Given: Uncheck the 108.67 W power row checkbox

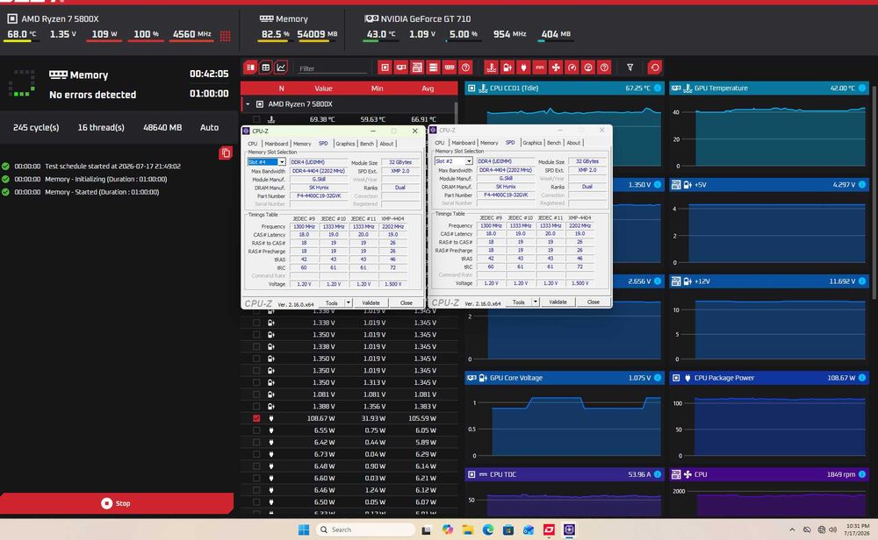Looking at the screenshot, I should point(256,418).
